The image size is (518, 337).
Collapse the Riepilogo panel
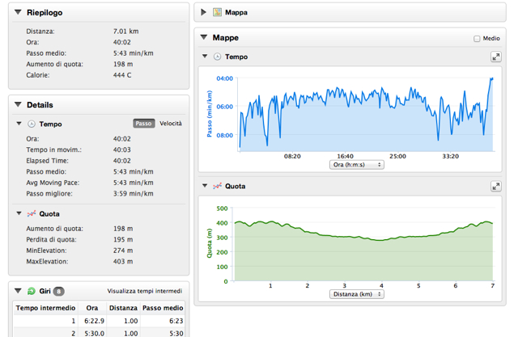pyautogui.click(x=18, y=12)
